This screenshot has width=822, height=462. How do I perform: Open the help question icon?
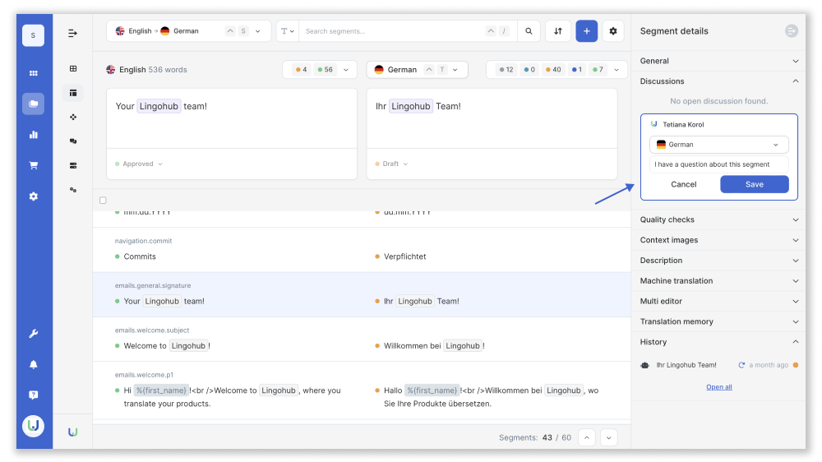coord(34,395)
